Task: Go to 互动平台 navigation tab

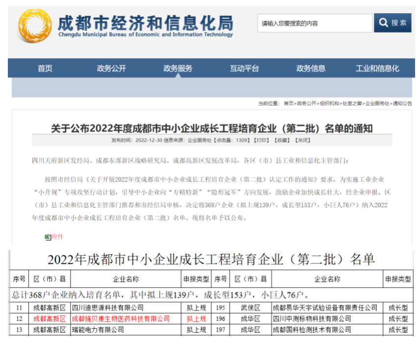Action: coord(244,69)
